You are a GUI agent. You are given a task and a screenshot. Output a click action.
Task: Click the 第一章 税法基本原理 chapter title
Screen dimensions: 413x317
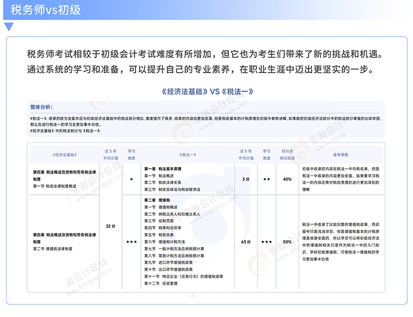[163, 168]
